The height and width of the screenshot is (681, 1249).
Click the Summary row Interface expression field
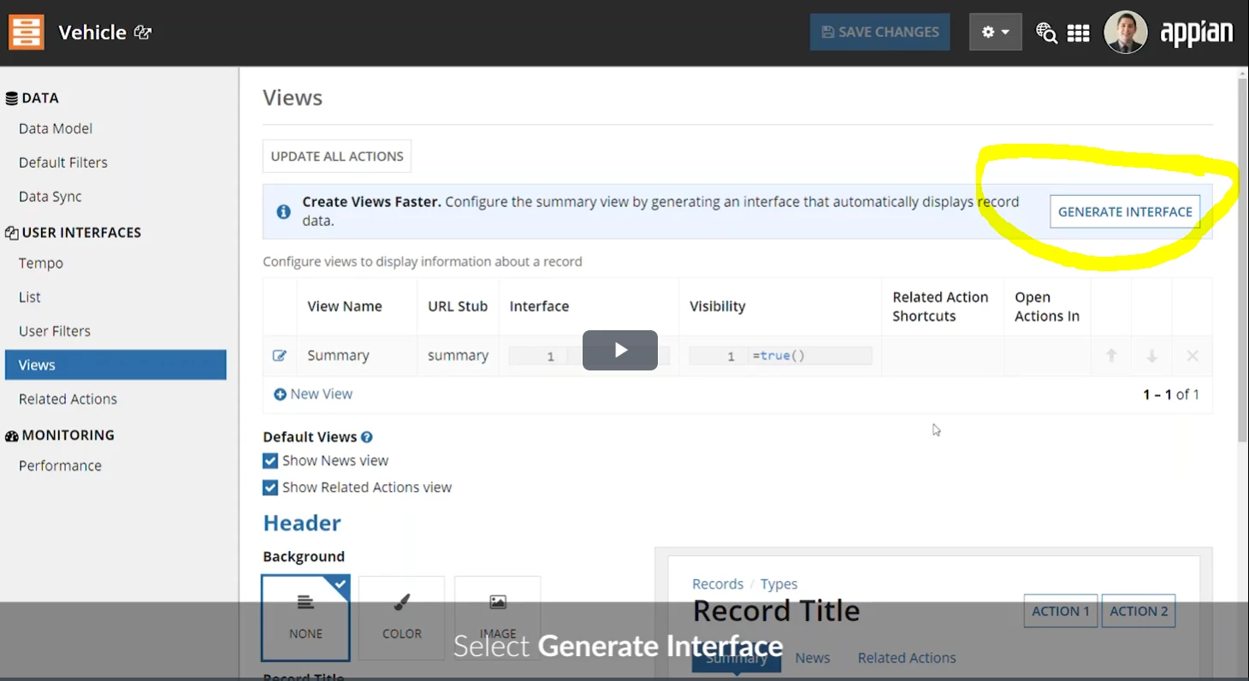[x=589, y=356]
